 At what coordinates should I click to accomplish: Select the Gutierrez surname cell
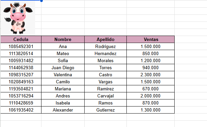click(106, 110)
